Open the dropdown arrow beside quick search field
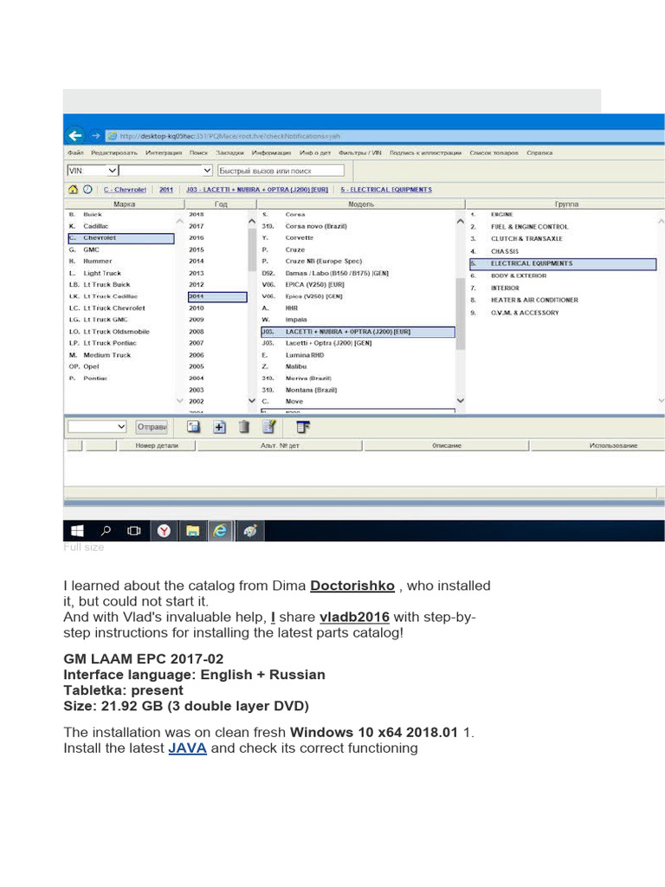 coord(206,171)
